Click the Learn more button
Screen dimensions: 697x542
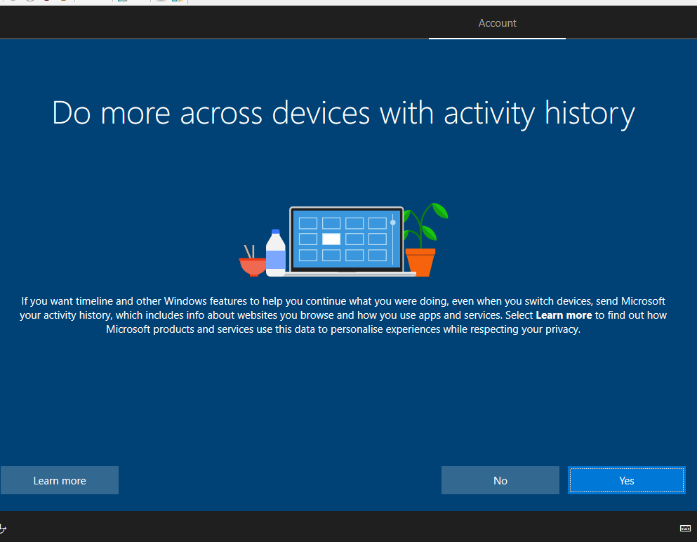[x=60, y=480]
